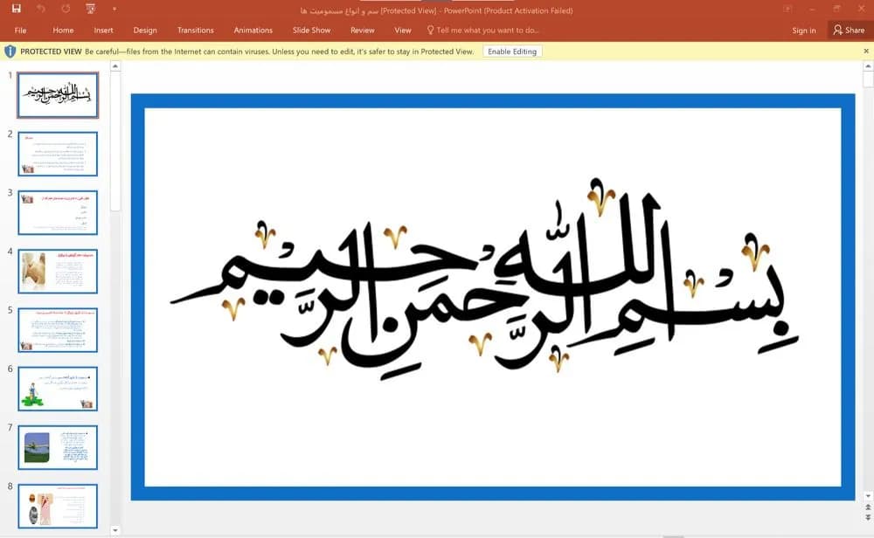The width and height of the screenshot is (874, 538).
Task: Click slide panel scroll up arrow
Action: [114, 66]
